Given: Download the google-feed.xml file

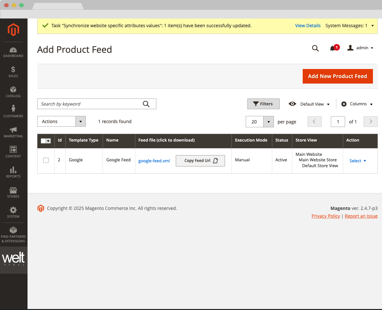Looking at the screenshot, I should point(154,161).
